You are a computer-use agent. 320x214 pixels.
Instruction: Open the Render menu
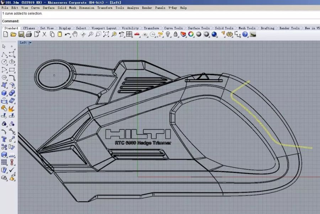(x=147, y=7)
